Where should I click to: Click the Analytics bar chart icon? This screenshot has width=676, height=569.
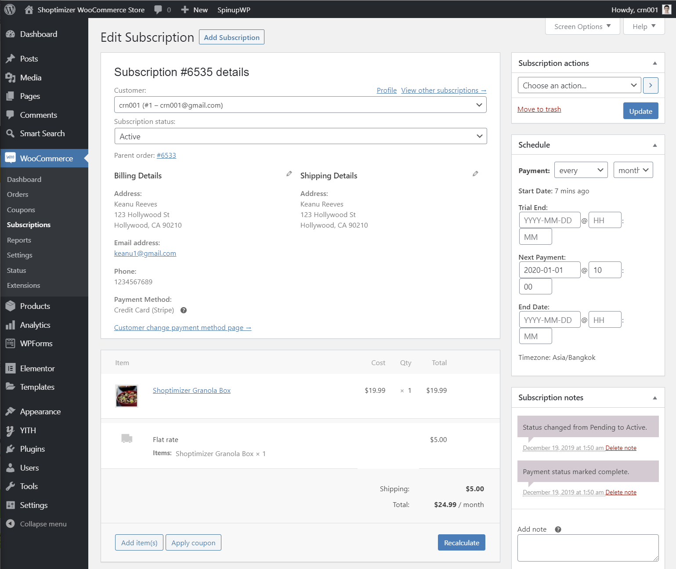click(x=11, y=325)
